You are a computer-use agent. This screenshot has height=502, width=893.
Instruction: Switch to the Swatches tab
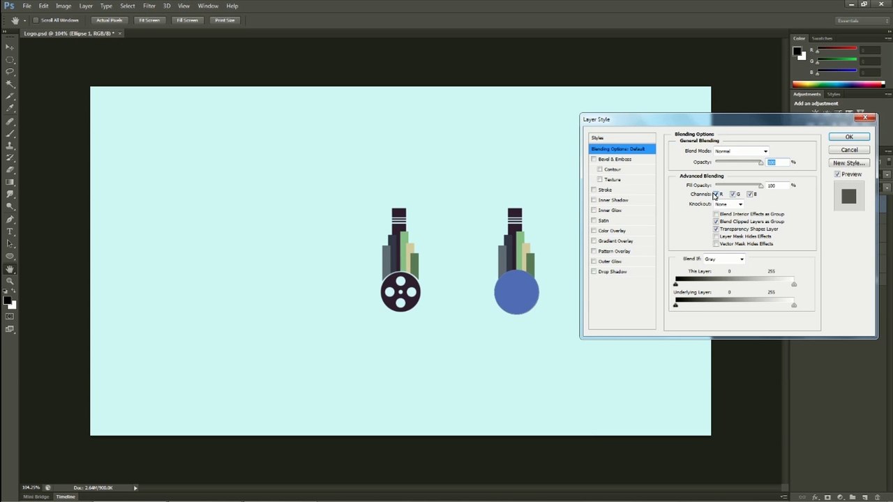click(x=822, y=38)
